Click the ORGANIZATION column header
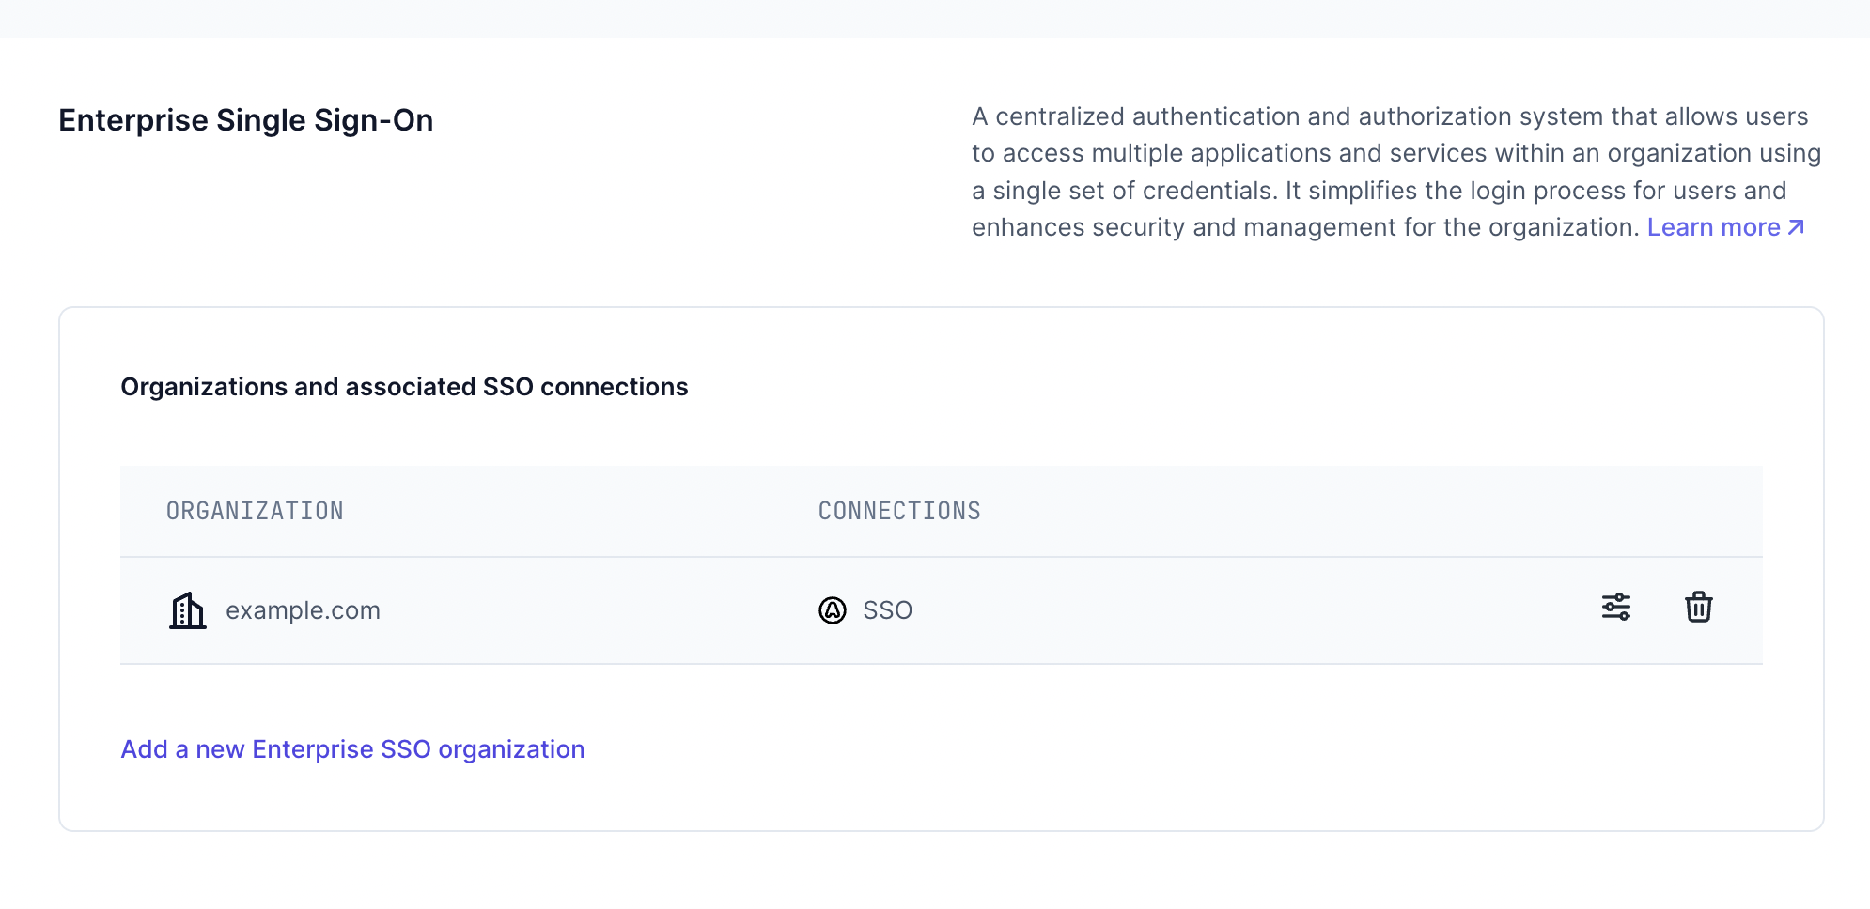The width and height of the screenshot is (1870, 909). (255, 511)
